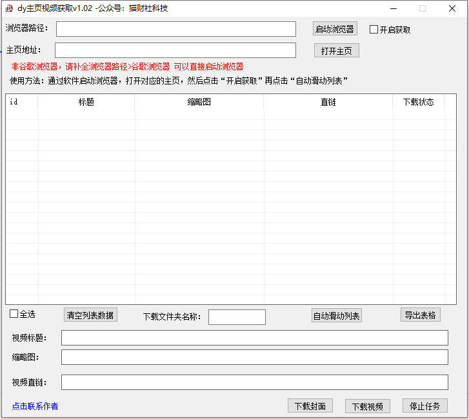Click the 下载视频 button

pos(367,406)
